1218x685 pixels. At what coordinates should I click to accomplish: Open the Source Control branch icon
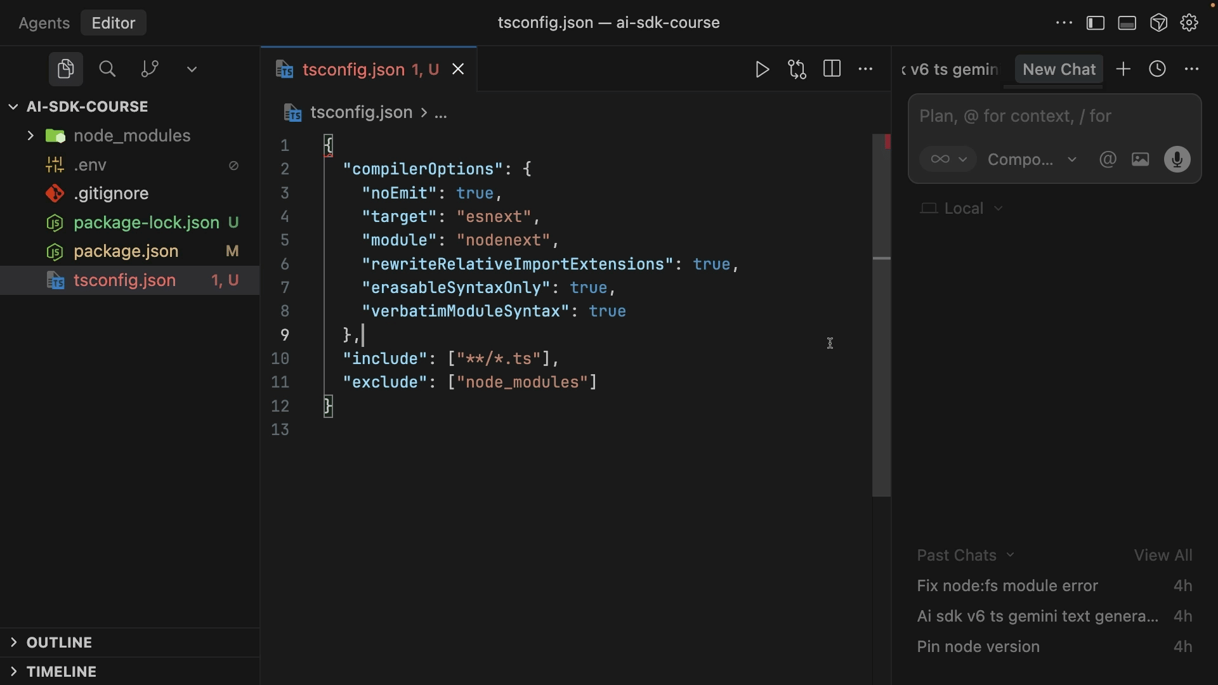click(150, 69)
